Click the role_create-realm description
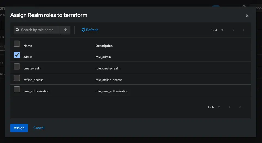262x143 pixels. 108,68
